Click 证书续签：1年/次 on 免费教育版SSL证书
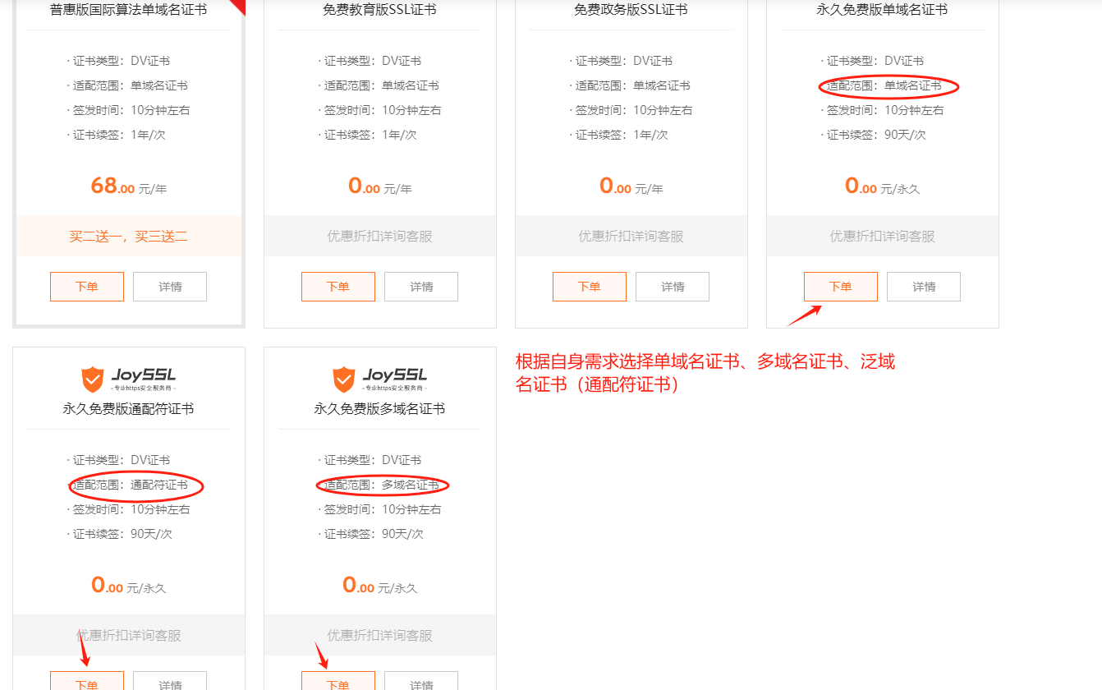Viewport: 1102px width, 690px height. (370, 135)
